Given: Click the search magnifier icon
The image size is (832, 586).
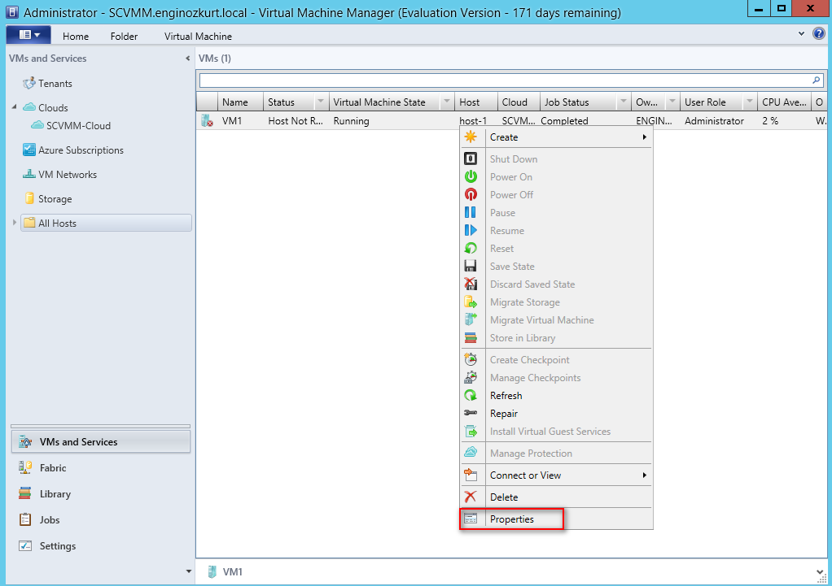Looking at the screenshot, I should pos(816,80).
